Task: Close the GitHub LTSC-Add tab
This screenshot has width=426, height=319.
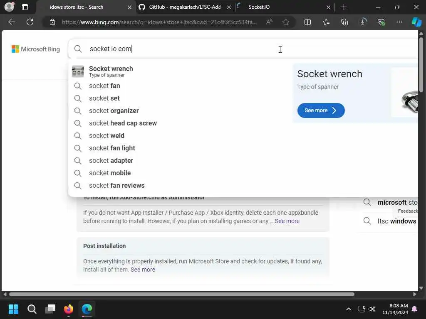Action: [229, 7]
